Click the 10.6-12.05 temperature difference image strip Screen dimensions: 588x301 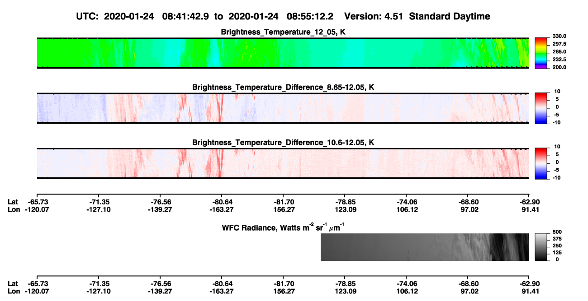(283, 163)
